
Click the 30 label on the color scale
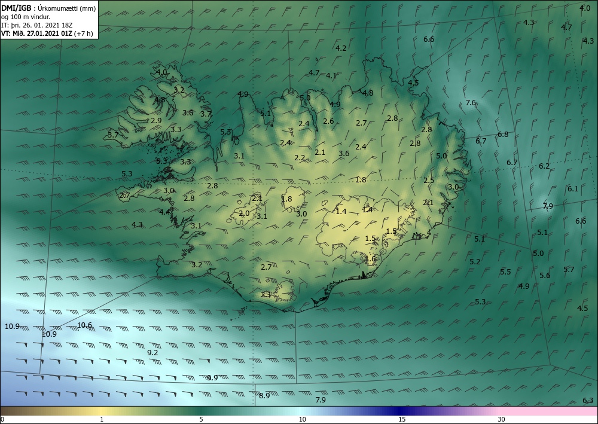tap(502, 419)
